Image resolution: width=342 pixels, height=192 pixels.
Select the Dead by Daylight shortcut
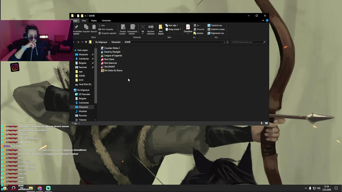tap(111, 52)
